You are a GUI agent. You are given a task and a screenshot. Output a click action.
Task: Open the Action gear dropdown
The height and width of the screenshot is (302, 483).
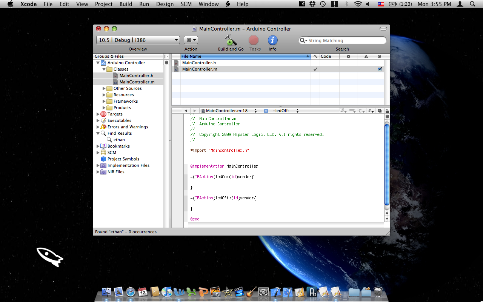(x=191, y=40)
